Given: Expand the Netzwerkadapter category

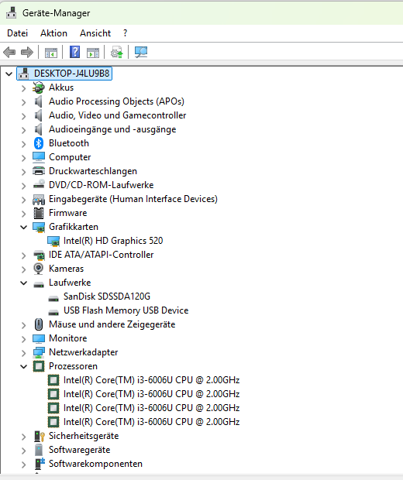Looking at the screenshot, I should pyautogui.click(x=23, y=353).
